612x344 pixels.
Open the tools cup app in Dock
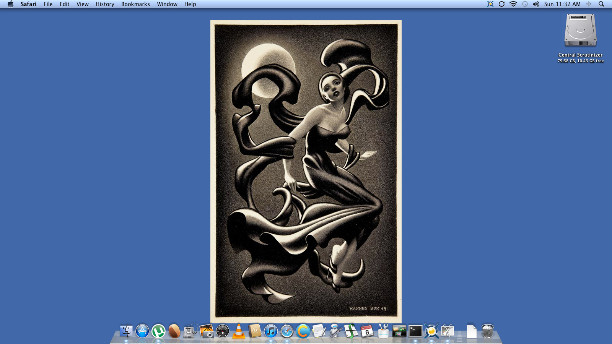point(383,331)
